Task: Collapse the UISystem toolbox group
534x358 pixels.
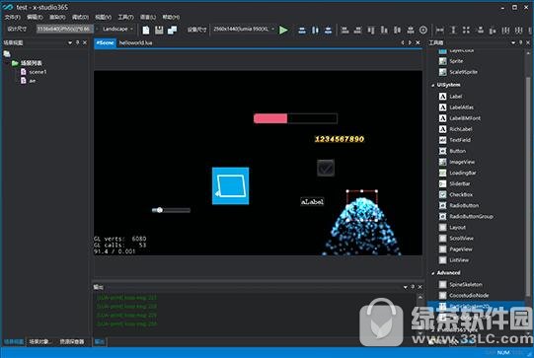Action: pos(433,85)
